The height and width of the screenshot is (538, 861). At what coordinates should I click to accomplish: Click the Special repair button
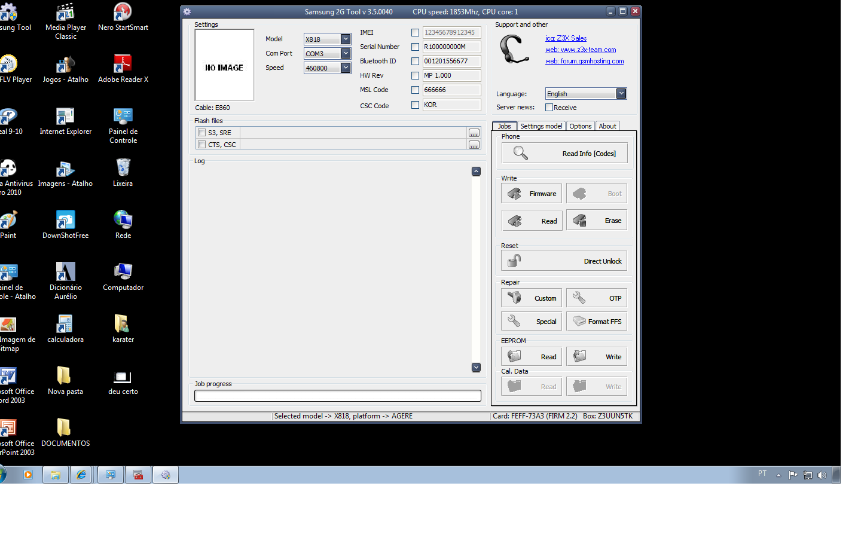tap(532, 321)
